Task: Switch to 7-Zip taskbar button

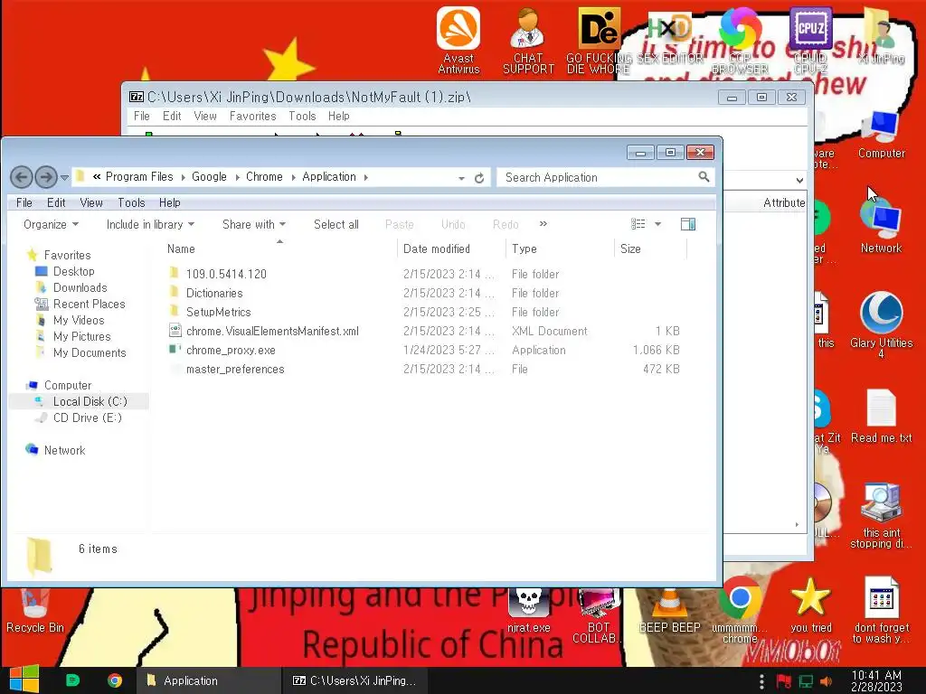Action: pos(354,680)
